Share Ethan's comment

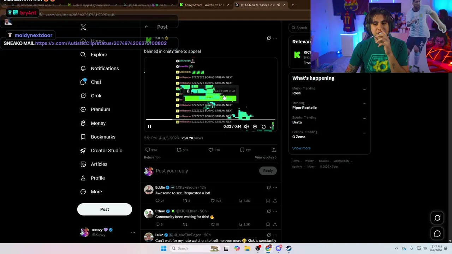pyautogui.click(x=275, y=224)
